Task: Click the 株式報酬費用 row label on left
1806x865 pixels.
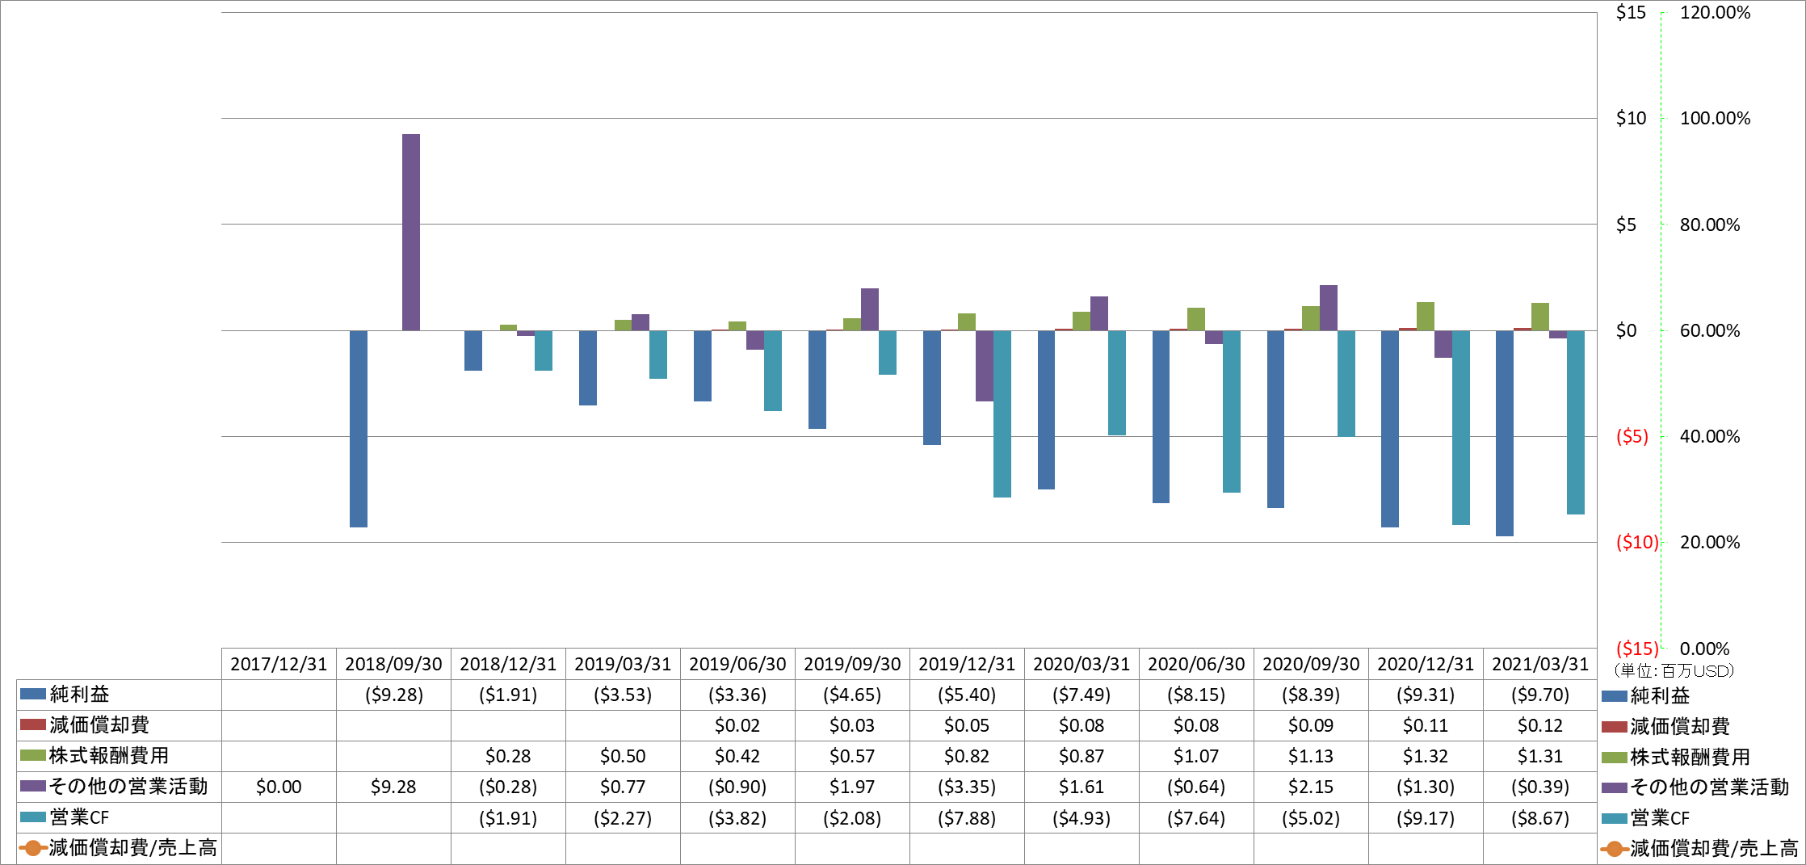Action: pos(109,755)
